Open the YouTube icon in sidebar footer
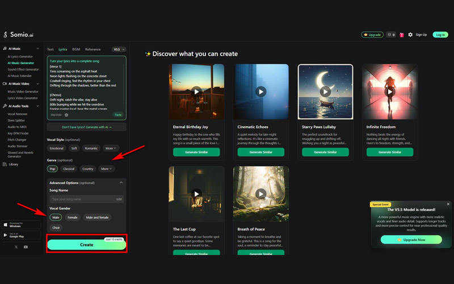 (x=26, y=247)
